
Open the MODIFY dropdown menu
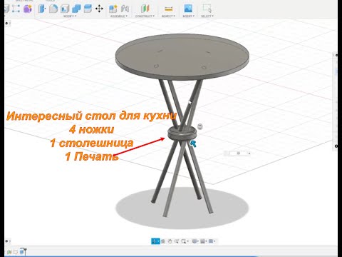[x=70, y=16]
